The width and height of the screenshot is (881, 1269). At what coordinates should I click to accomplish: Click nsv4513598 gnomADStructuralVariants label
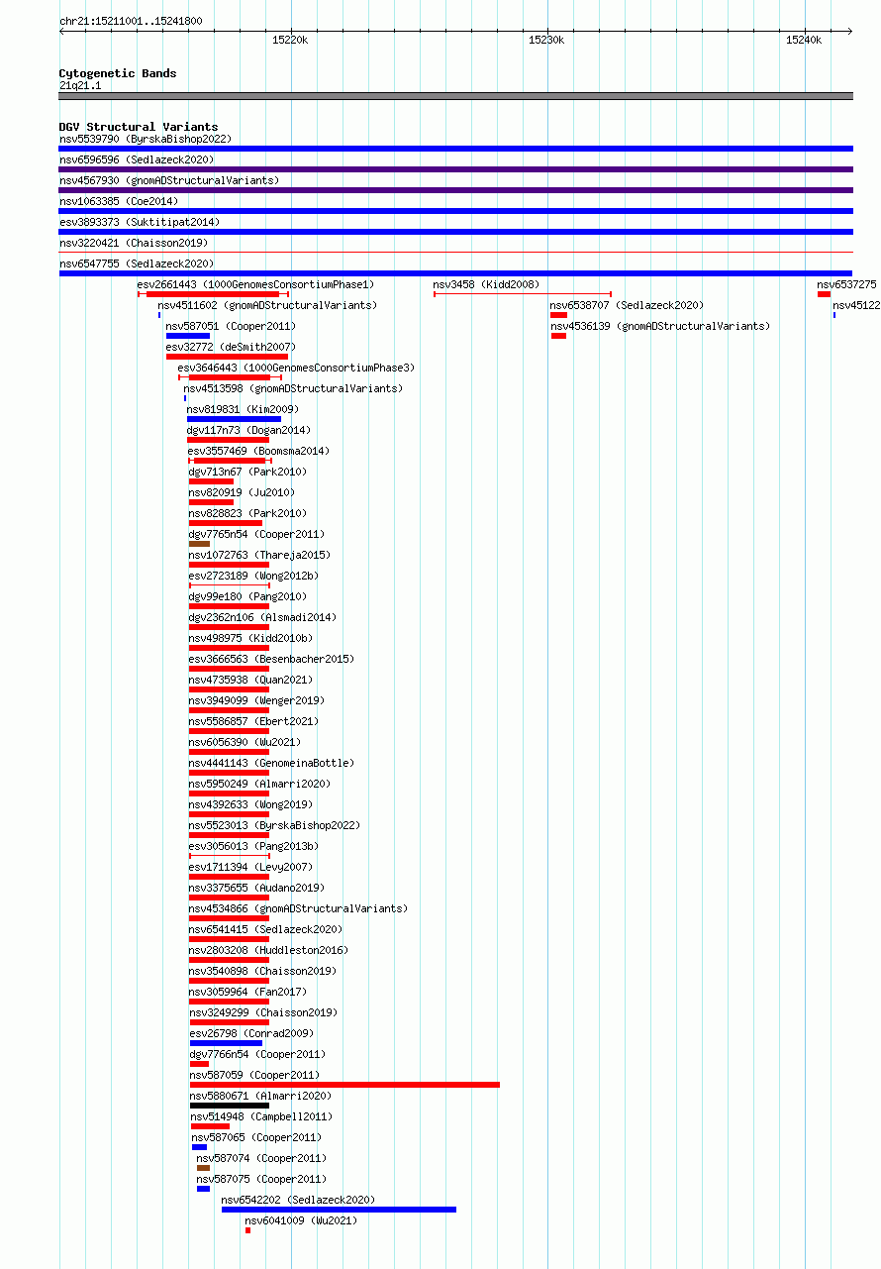click(x=294, y=388)
